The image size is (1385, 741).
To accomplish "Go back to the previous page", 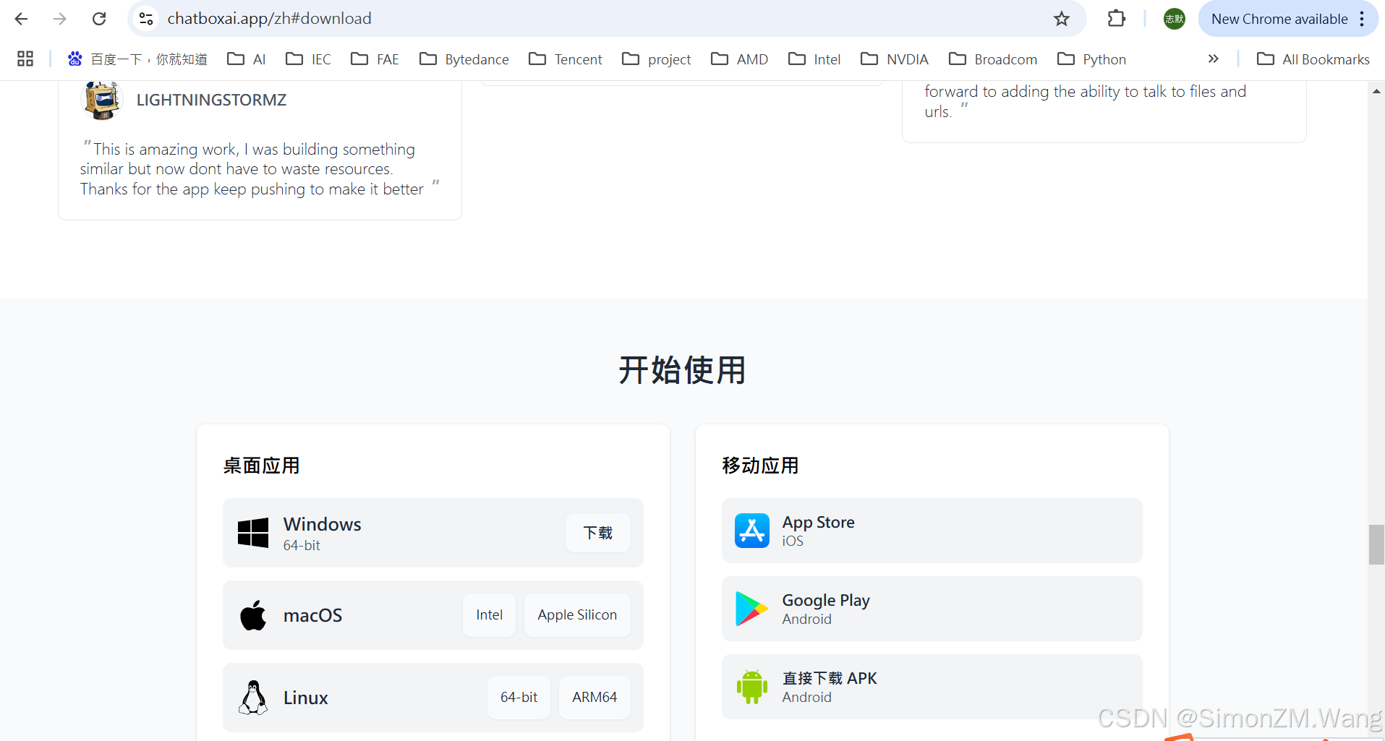I will click(22, 19).
